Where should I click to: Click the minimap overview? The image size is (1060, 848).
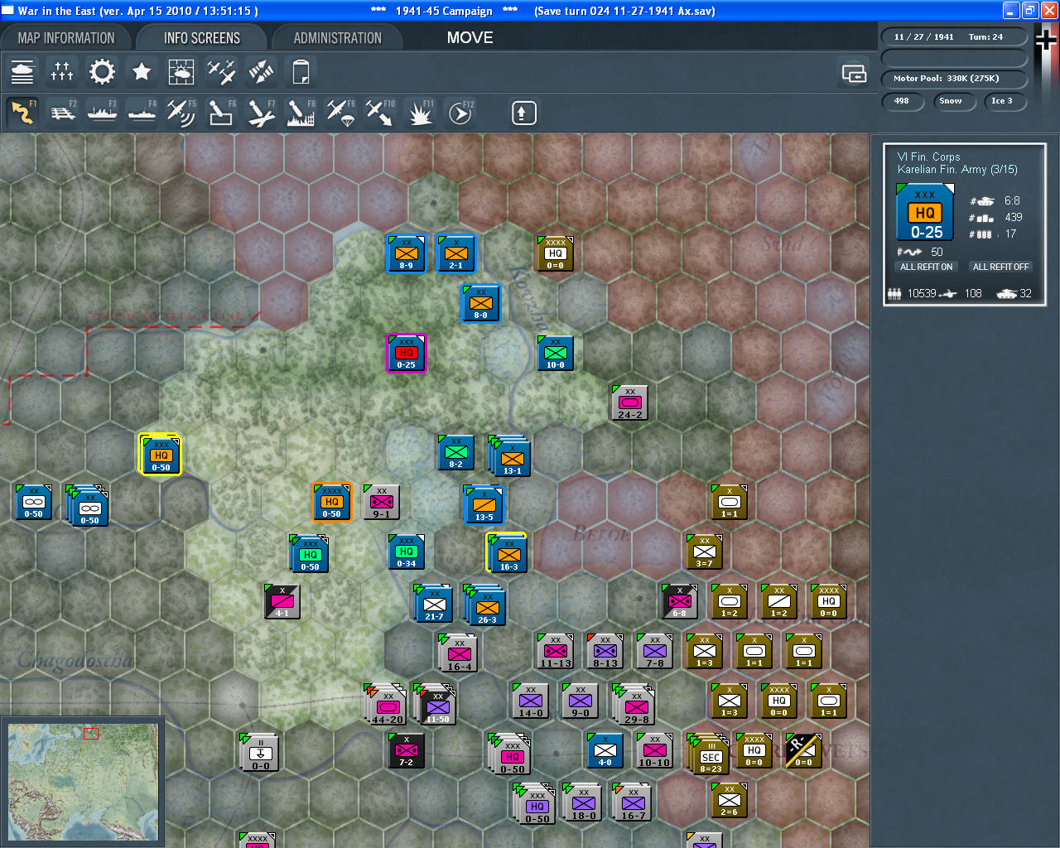[83, 783]
